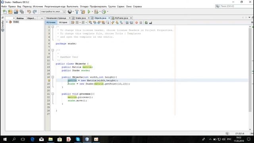
Task: Open the configuration combo box in toolbar
Action: click(53, 12)
